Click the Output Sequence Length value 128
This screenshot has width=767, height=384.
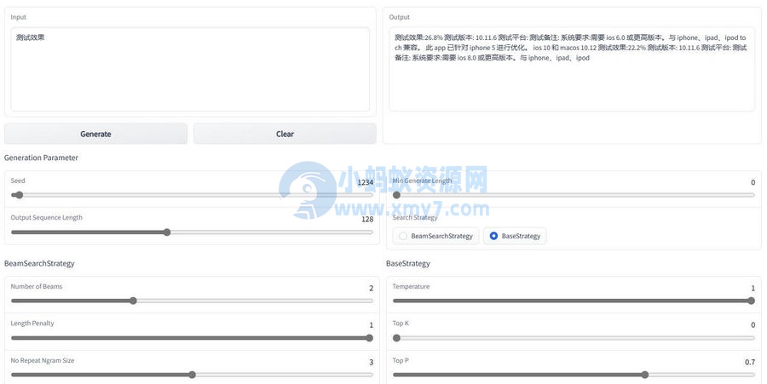point(367,220)
